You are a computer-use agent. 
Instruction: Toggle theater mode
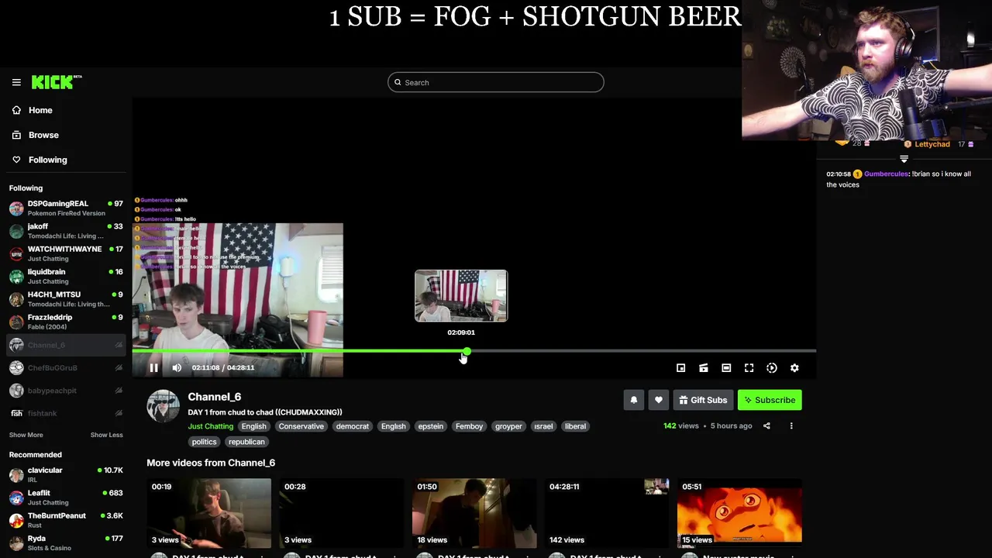point(726,368)
